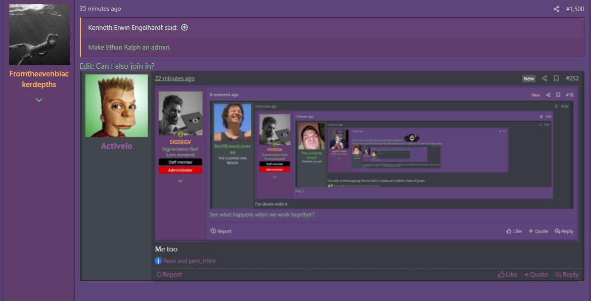591x301 pixels.
Task: Click the share icon on post #252
Action: pyautogui.click(x=544, y=78)
